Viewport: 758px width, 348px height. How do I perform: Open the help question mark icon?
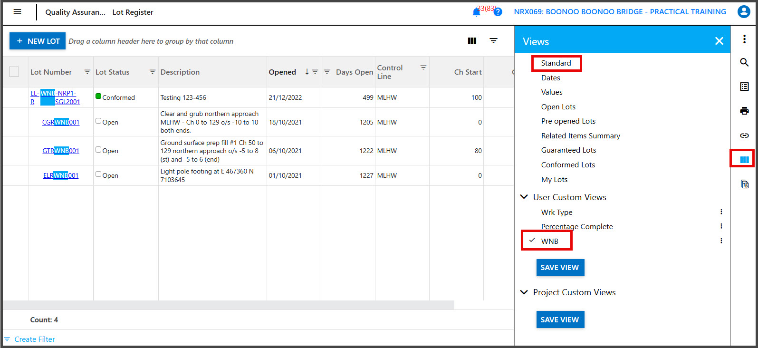click(498, 12)
